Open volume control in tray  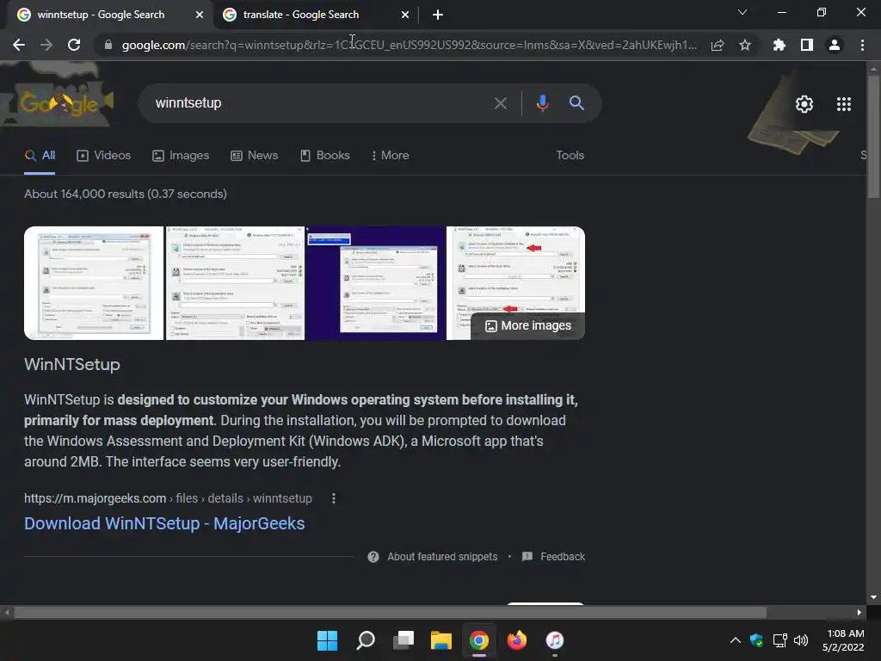coord(801,640)
